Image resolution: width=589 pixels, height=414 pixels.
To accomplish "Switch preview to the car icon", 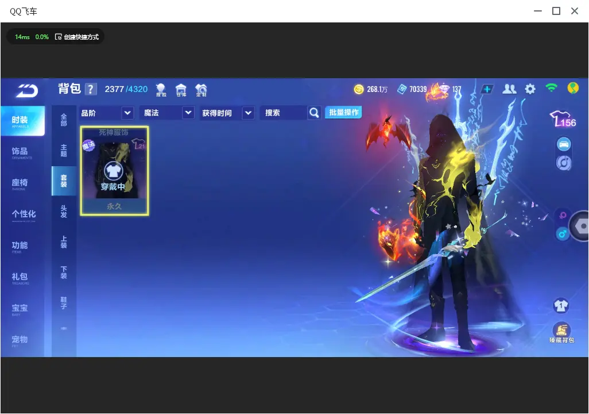I will [564, 144].
